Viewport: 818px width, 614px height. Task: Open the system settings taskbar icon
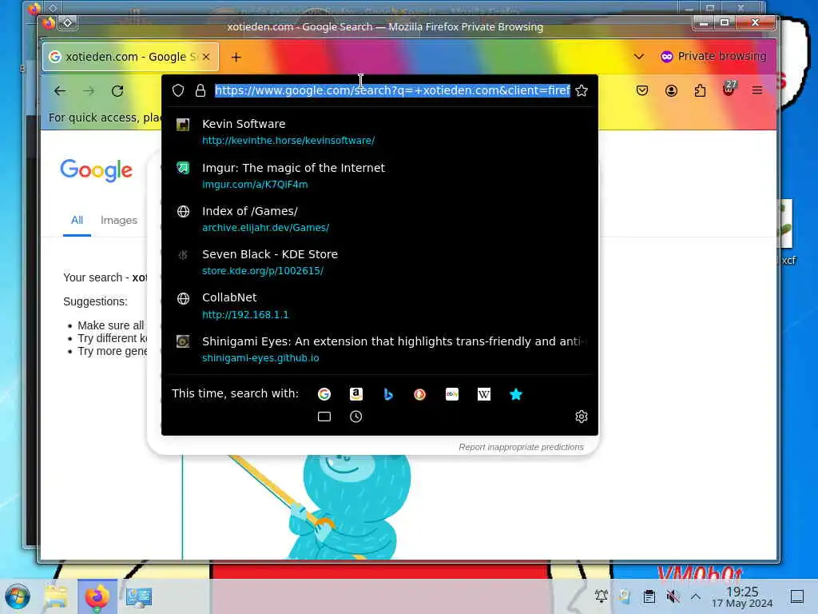(139, 596)
